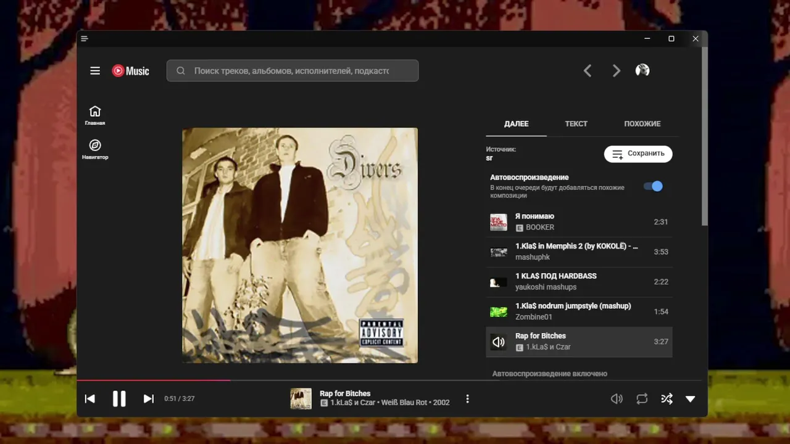Open the hamburger guide menu
This screenshot has width=790, height=444.
(x=95, y=71)
